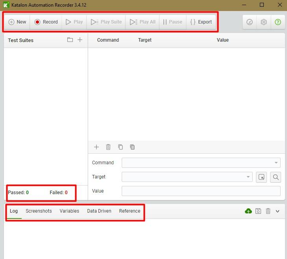This screenshot has height=259, width=287.
Task: Add a new test suite with the plus icon
Action: click(x=80, y=40)
